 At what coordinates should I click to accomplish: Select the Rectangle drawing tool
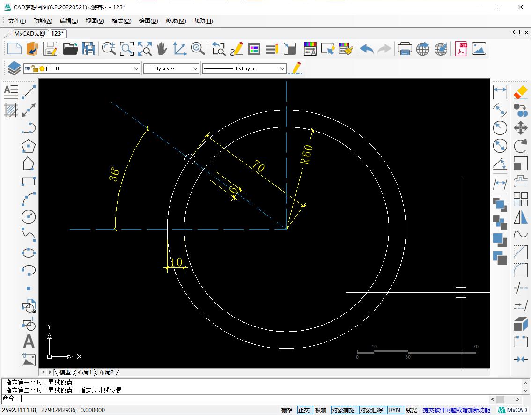28,182
